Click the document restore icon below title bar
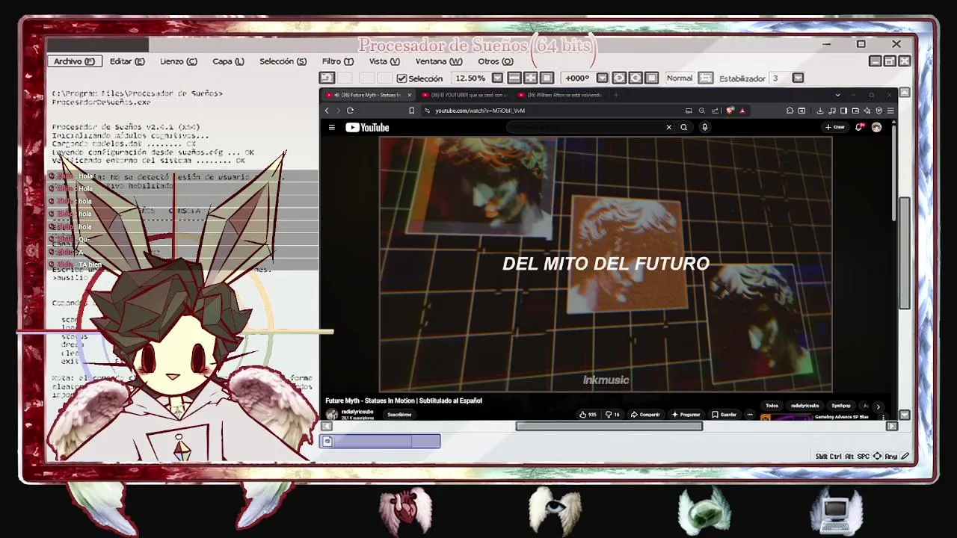This screenshot has height=538, width=957. tap(890, 61)
